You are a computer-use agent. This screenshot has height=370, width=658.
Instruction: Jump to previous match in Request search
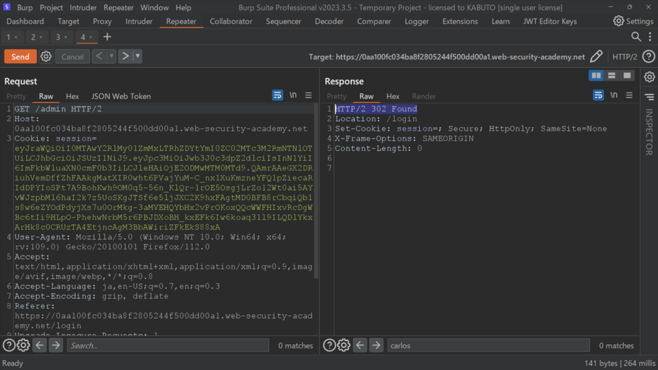point(39,345)
